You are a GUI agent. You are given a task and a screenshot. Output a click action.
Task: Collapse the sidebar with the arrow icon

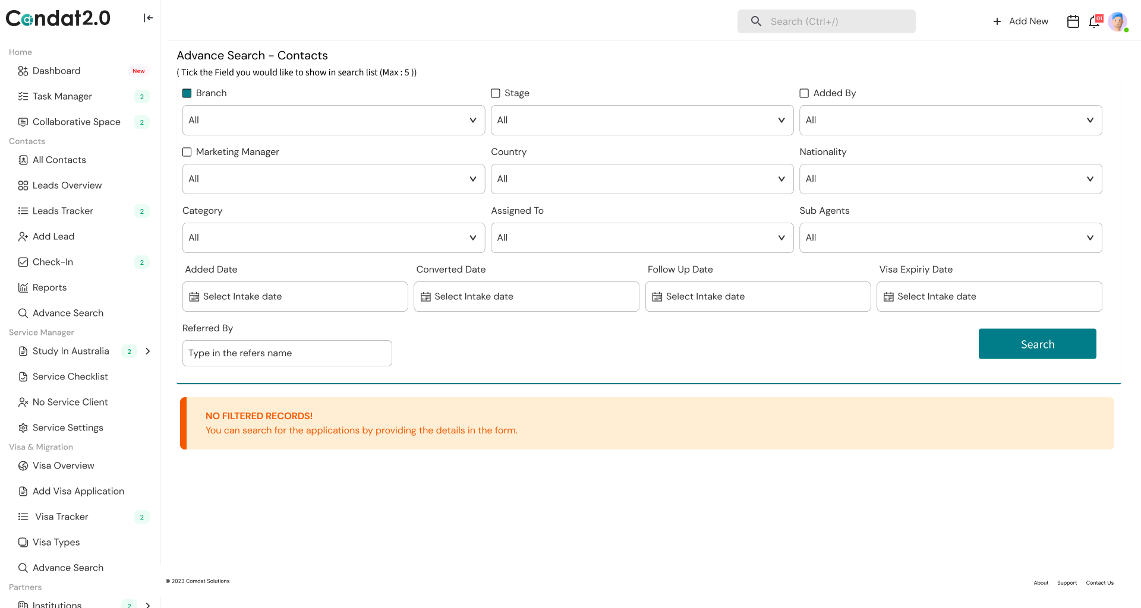point(148,18)
